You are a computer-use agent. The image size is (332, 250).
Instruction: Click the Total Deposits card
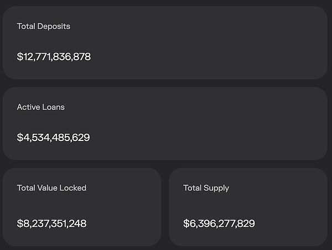165,42
